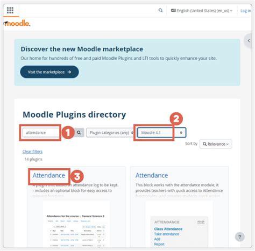Open the Attendance block plugin title
The width and height of the screenshot is (255, 251).
coord(152,175)
